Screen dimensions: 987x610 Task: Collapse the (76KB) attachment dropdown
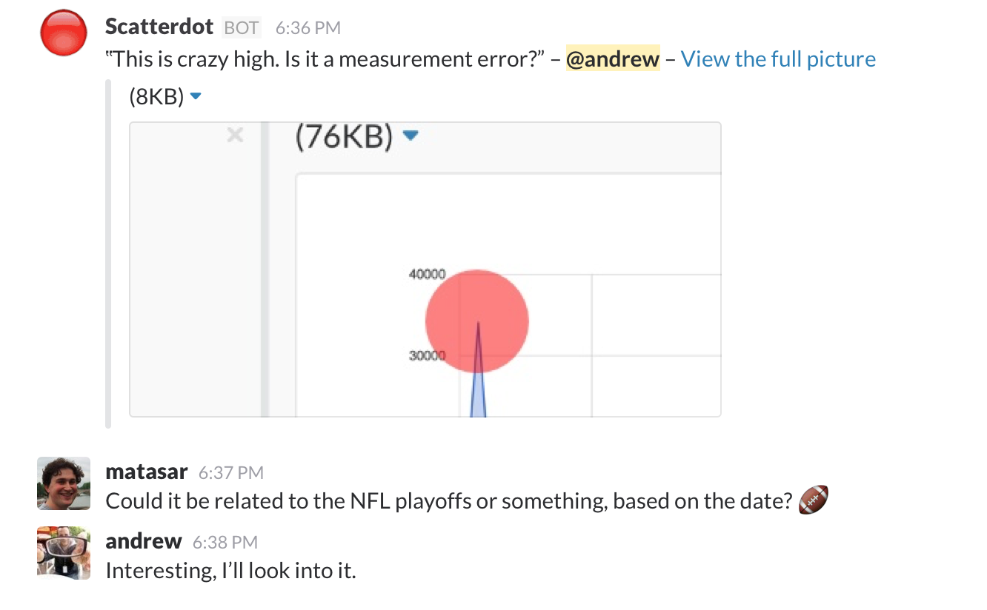[x=411, y=136]
